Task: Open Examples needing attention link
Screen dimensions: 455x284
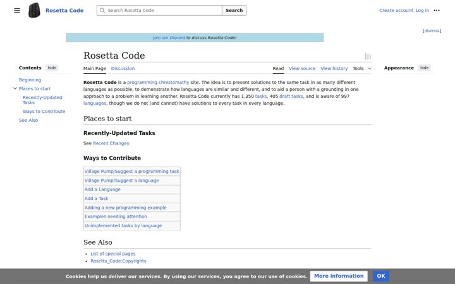Action: [x=116, y=216]
